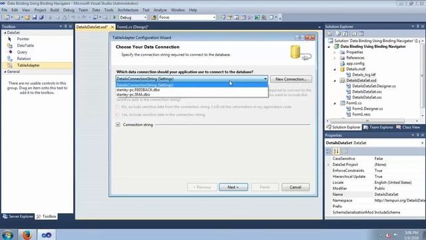Switch to Form1.cs [Design] tab

tap(132, 27)
